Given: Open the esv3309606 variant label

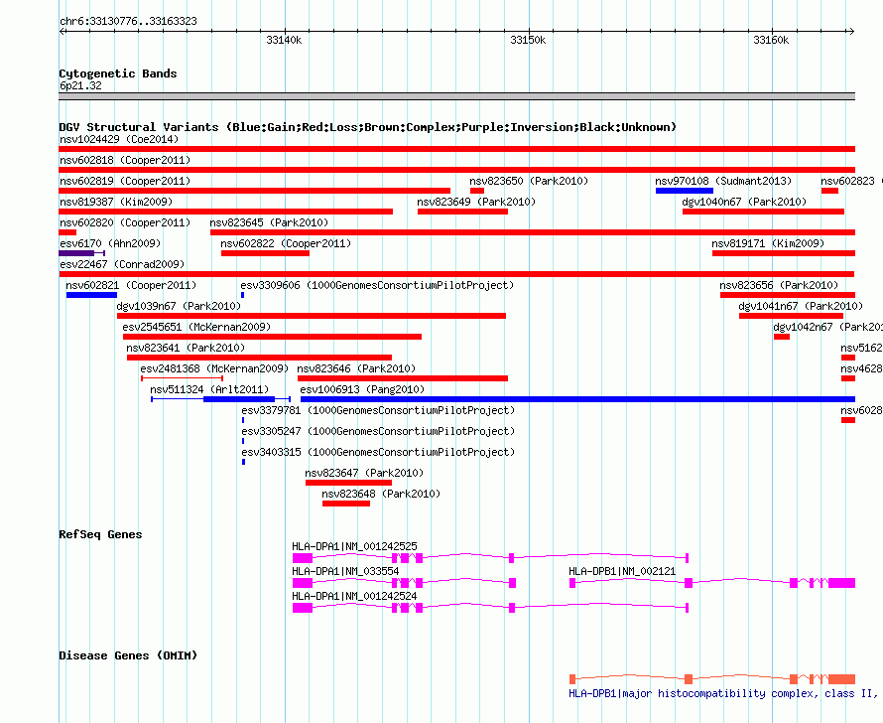Looking at the screenshot, I should pyautogui.click(x=377, y=285).
